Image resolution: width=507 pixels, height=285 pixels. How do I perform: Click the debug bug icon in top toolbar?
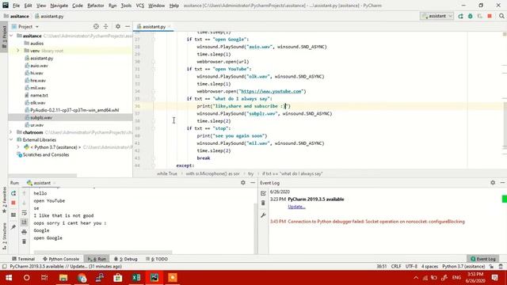470,16
